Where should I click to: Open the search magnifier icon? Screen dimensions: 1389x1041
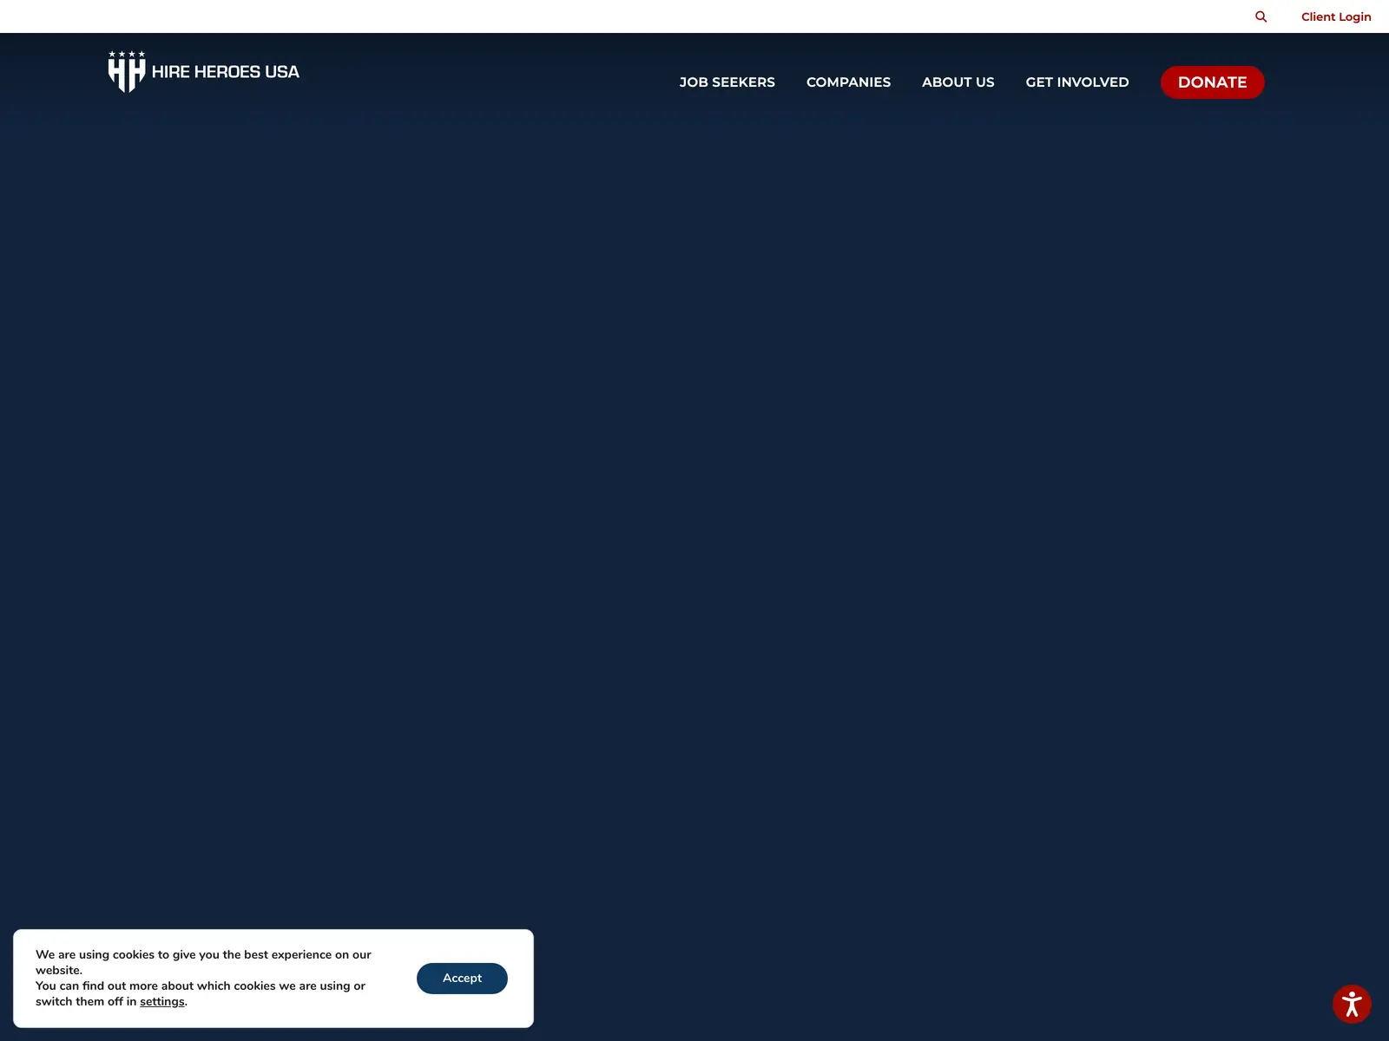point(1261,16)
